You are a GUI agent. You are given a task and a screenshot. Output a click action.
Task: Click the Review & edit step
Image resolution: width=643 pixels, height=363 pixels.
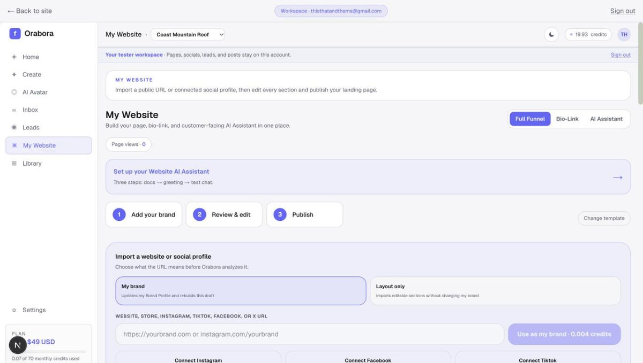[x=224, y=214]
